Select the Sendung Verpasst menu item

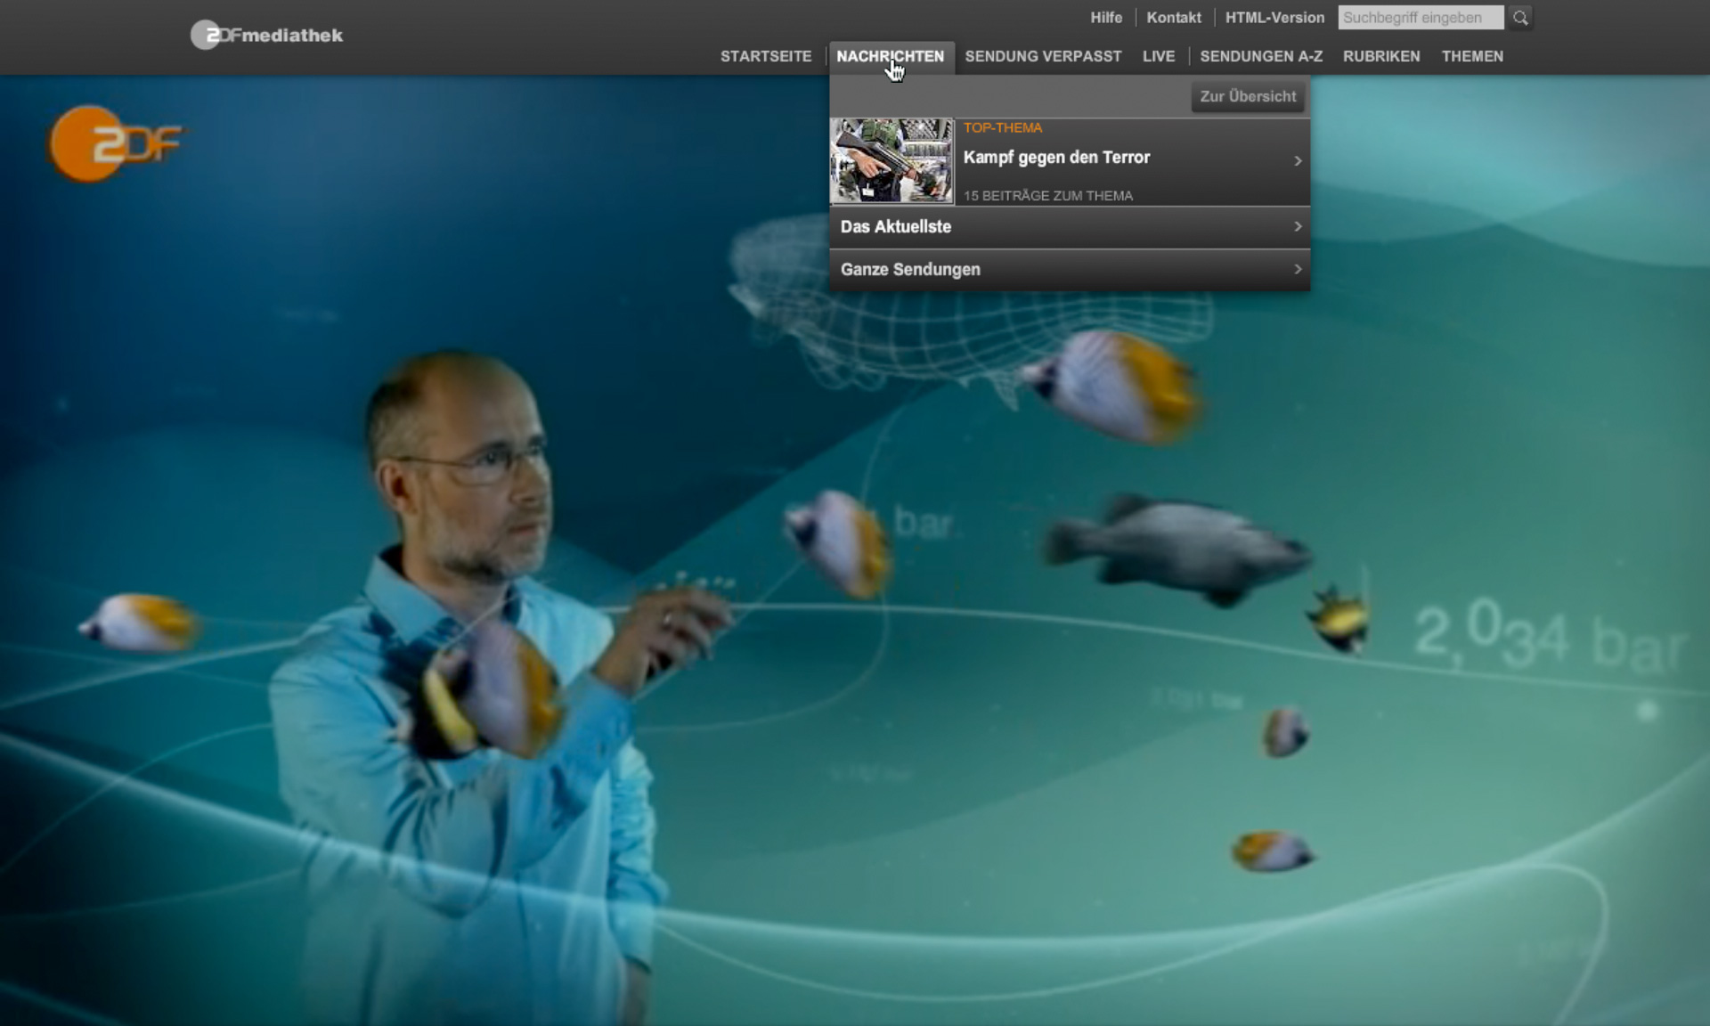(x=1043, y=56)
